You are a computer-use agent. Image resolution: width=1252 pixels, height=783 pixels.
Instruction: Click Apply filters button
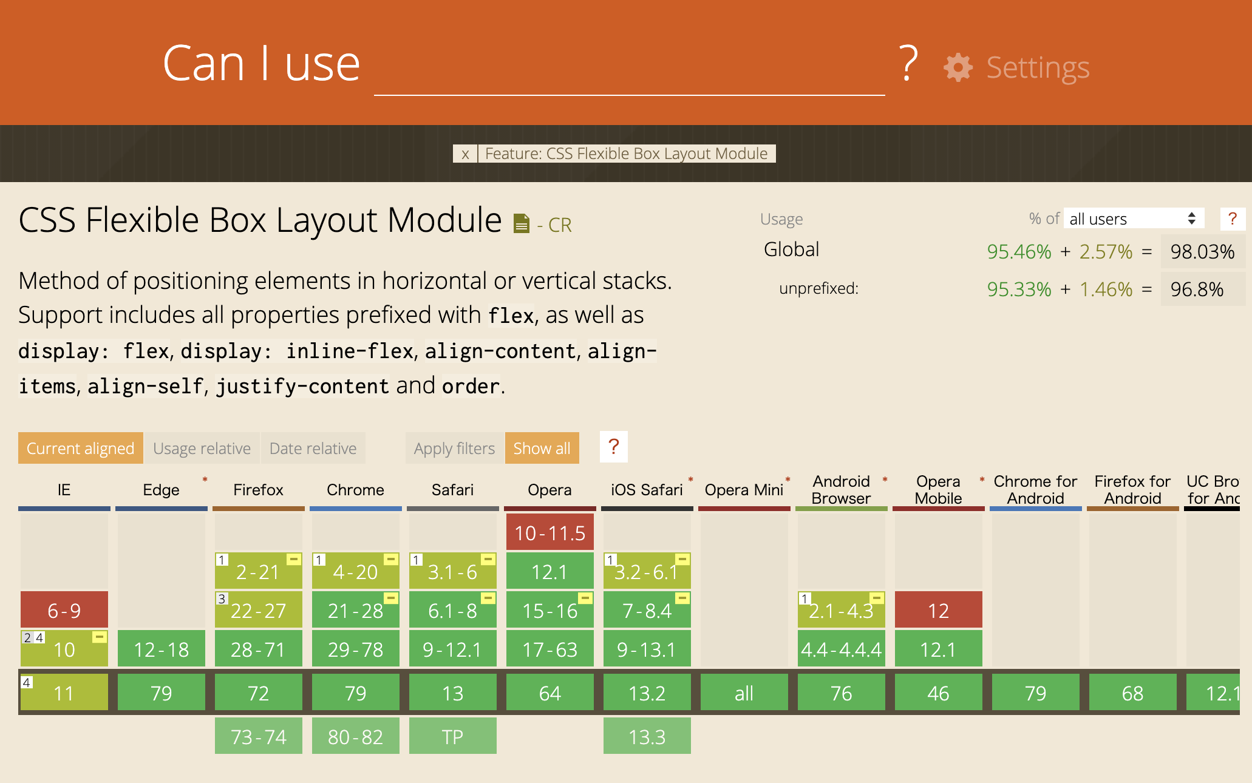(454, 448)
